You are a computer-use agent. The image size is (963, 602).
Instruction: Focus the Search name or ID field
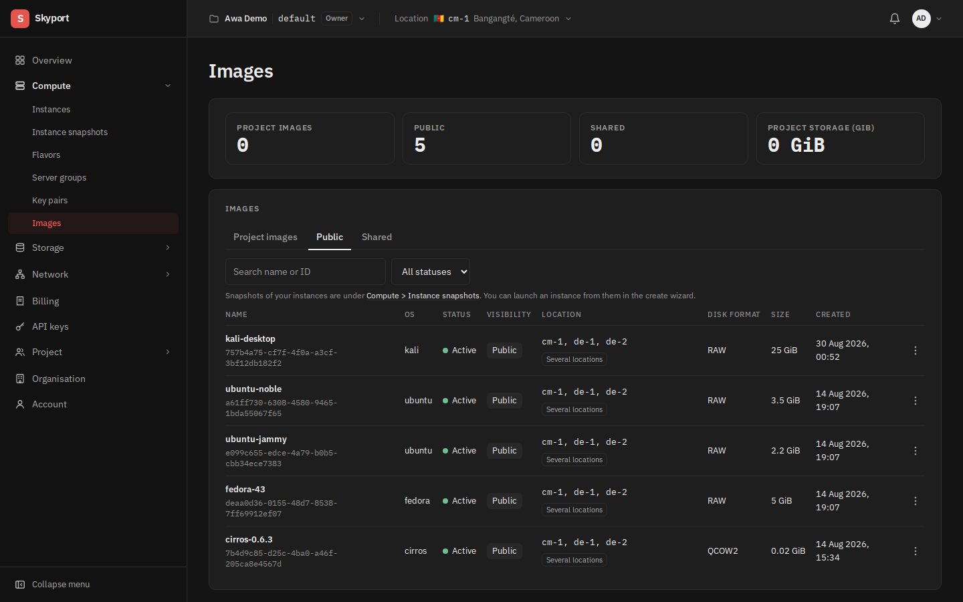coord(306,272)
